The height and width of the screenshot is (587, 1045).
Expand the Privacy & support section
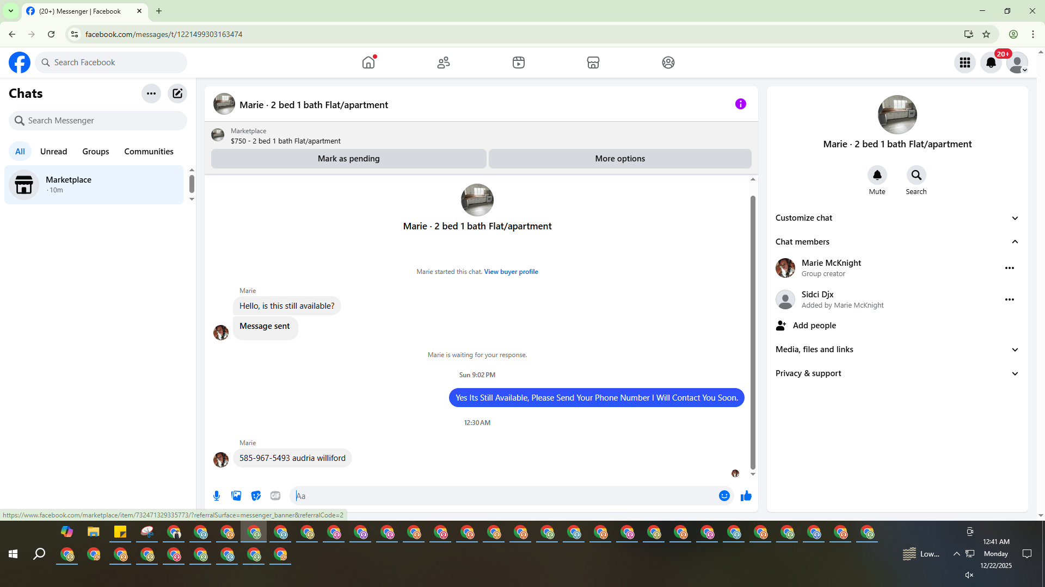point(898,373)
